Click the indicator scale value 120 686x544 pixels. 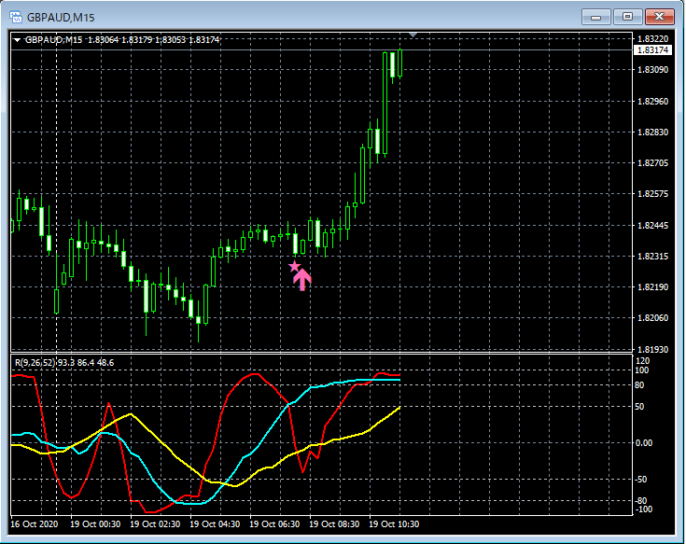point(643,361)
